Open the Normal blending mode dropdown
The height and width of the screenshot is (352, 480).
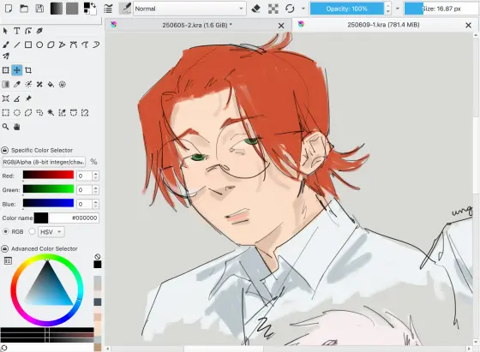coord(189,9)
